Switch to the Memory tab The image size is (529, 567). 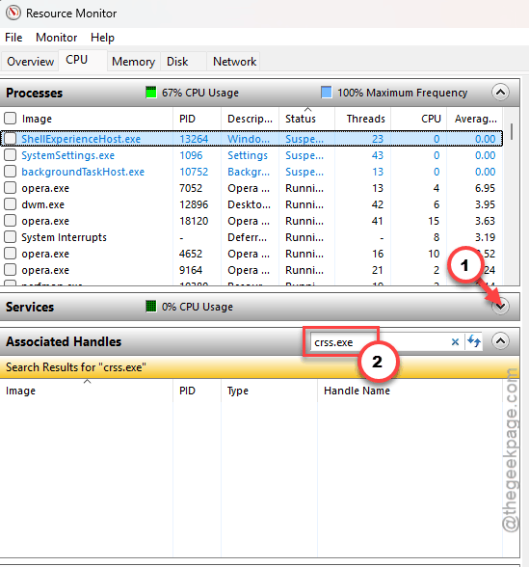133,62
